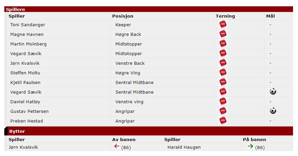Click the red off-field arrow for Jørn Kvalsvik
298x156 pixels.
pyautogui.click(x=117, y=146)
